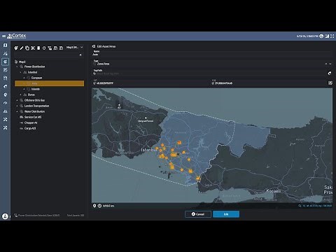Select the highlighted Asia tree row
Image resolution: width=336 pixels, height=252 pixels.
[x=49, y=83]
